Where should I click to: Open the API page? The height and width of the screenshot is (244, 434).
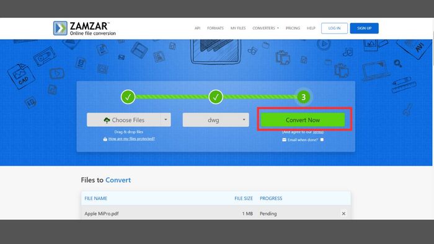(x=197, y=28)
